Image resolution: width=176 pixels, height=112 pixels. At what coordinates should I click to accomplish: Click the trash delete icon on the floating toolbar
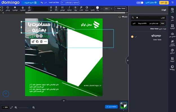tap(41, 42)
